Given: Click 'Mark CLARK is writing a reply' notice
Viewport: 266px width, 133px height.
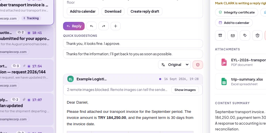Looking at the screenshot, I should (x=240, y=3).
